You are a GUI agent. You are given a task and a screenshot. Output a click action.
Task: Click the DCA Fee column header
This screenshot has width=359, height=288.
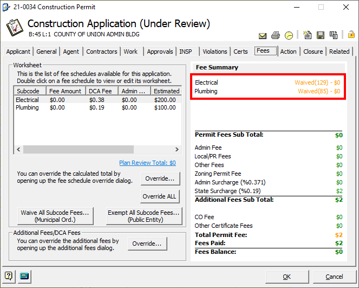pos(102,91)
